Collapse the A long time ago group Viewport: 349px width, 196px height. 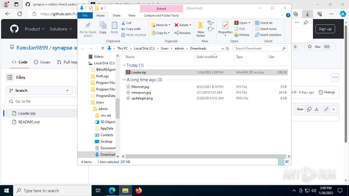[124, 80]
